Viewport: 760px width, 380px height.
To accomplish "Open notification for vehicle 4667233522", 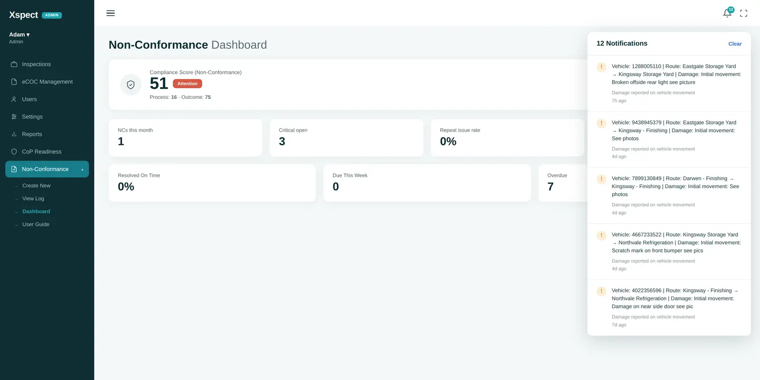I will (x=669, y=251).
